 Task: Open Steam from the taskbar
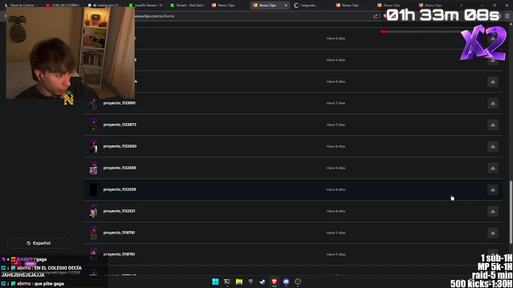click(263, 282)
